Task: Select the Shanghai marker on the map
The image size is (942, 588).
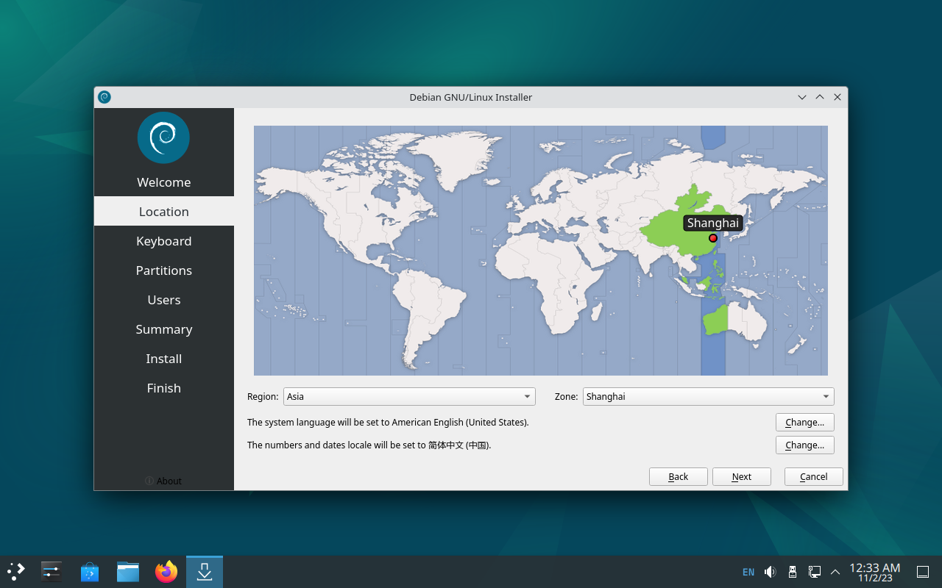Action: (712, 238)
